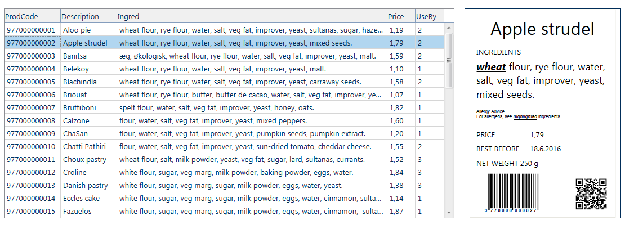Image resolution: width=625 pixels, height=225 pixels.
Task: Click the Choux pastry ingredients cell
Action: click(x=242, y=159)
